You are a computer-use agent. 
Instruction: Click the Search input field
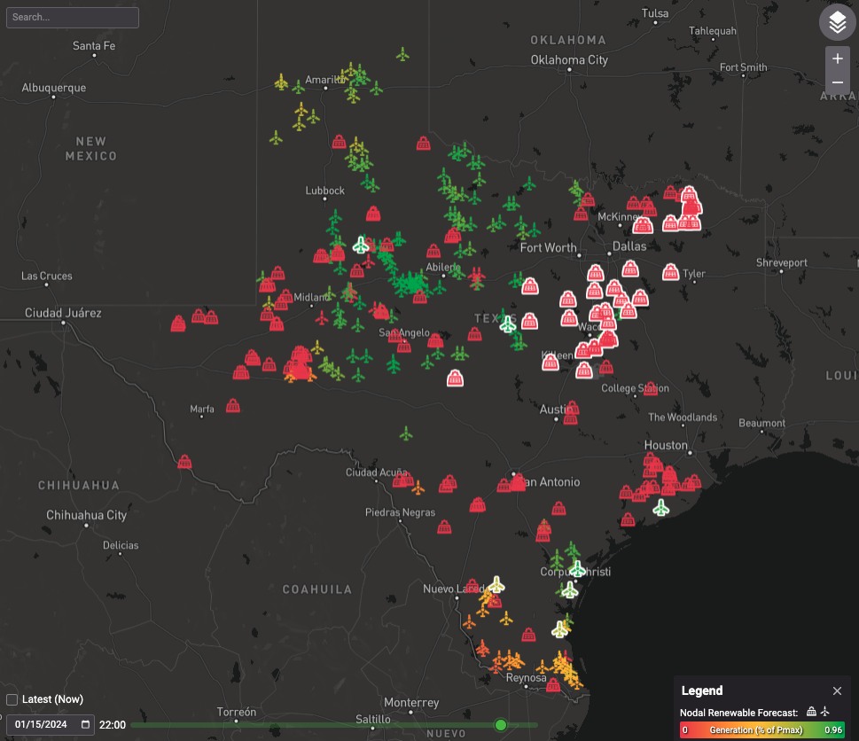click(73, 18)
